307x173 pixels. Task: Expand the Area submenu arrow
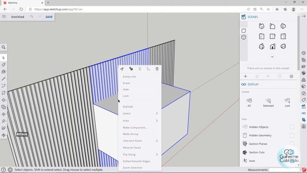pyautogui.click(x=157, y=121)
